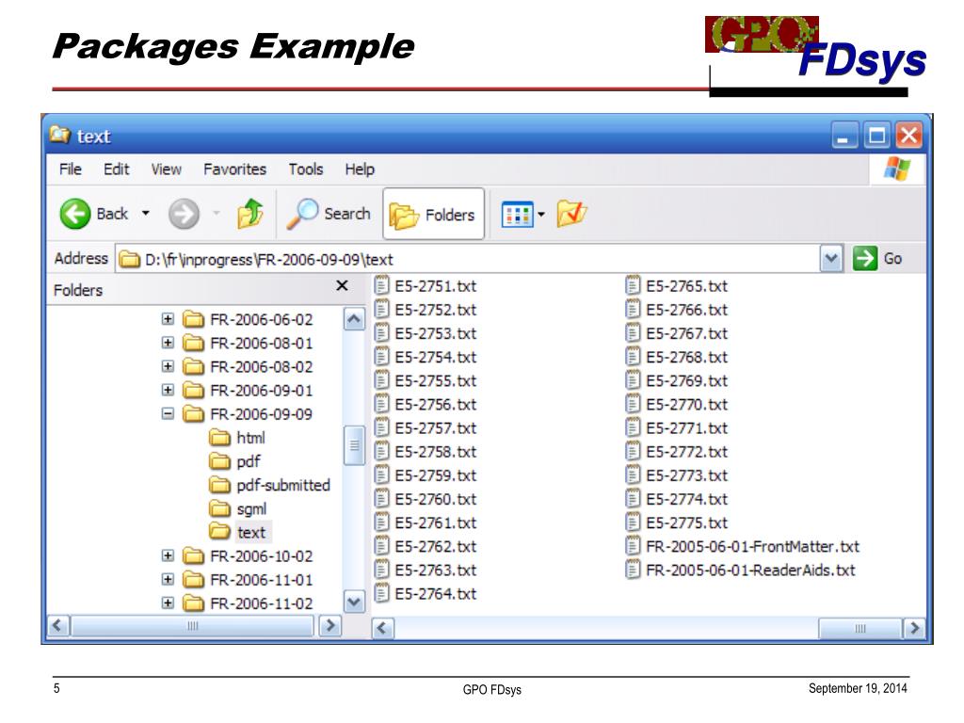Viewport: 964px width, 723px height.
Task: Select file icon of E5-2765.txt
Action: point(633,285)
